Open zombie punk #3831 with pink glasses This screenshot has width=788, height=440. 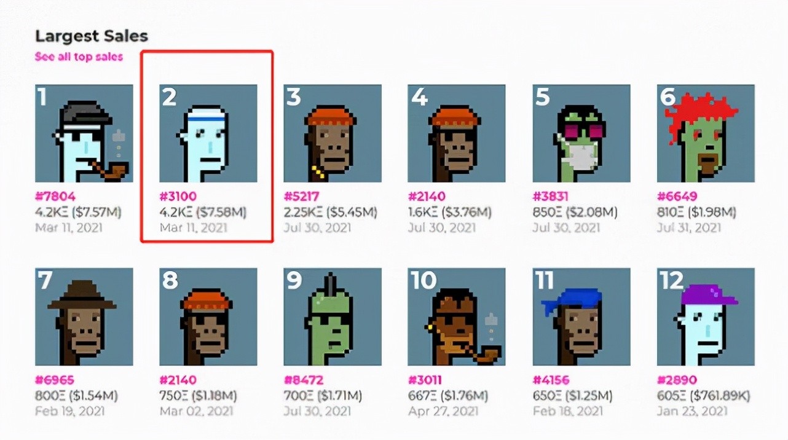(x=581, y=133)
